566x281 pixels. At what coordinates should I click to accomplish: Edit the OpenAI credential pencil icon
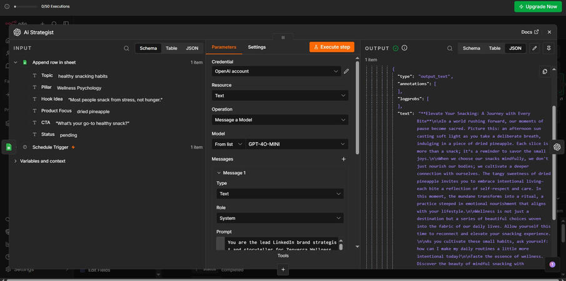pyautogui.click(x=346, y=71)
